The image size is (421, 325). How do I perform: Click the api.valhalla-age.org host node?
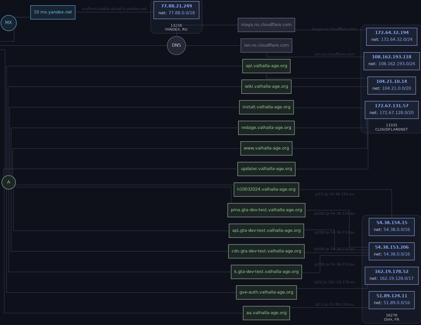pyautogui.click(x=266, y=66)
